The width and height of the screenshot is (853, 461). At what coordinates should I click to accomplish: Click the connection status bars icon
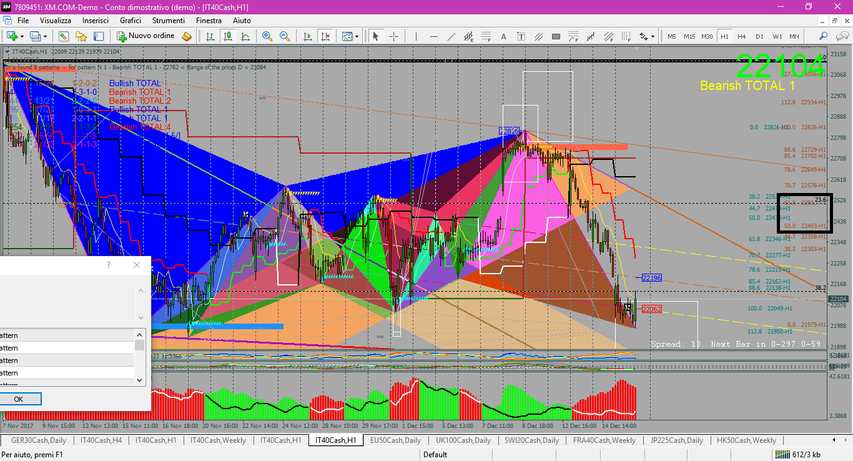(x=781, y=455)
